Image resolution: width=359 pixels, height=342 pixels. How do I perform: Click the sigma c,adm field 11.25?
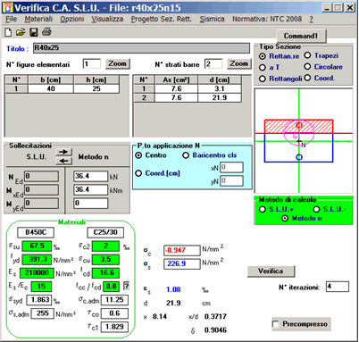tap(115, 300)
